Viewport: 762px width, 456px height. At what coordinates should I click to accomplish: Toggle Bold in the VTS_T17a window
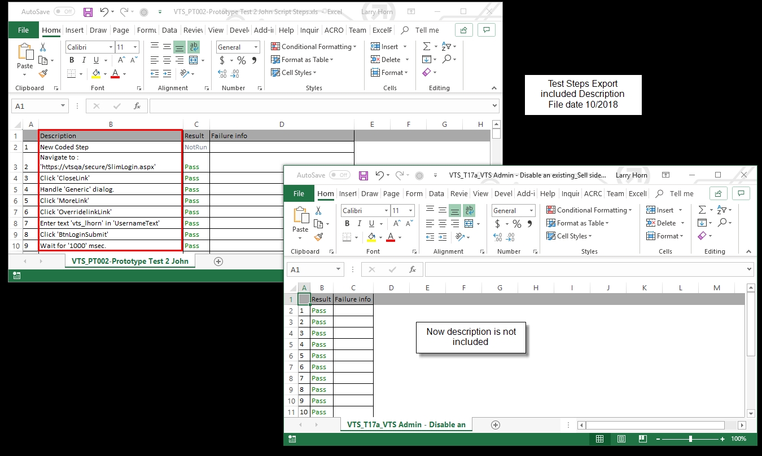click(347, 223)
